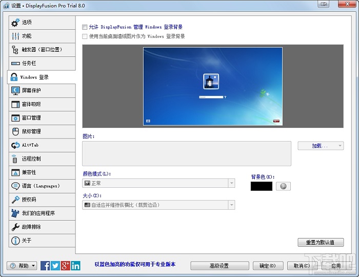359x277 pixels.
Task: Click the 高级设置 button
Action: [x=219, y=266]
